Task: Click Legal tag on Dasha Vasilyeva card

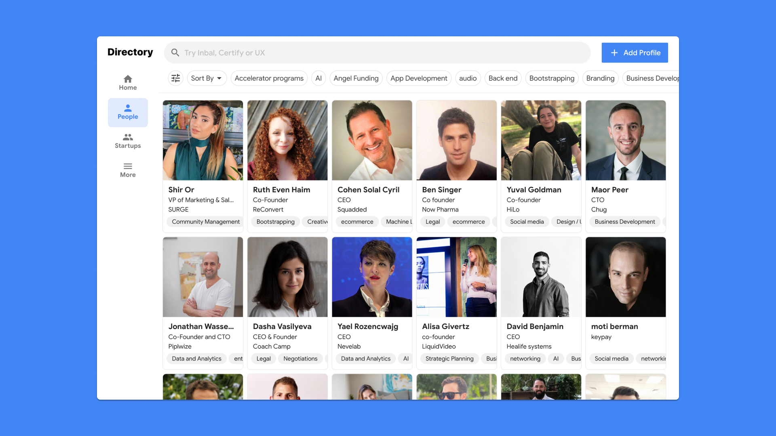Action: 264,358
